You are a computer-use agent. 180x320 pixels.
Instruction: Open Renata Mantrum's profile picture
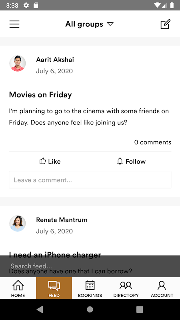pyautogui.click(x=18, y=223)
